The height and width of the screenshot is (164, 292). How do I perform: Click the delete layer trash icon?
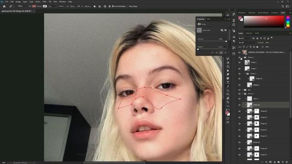287,162
